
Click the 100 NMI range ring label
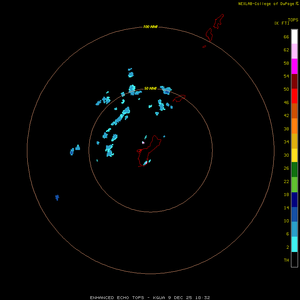coord(150,27)
